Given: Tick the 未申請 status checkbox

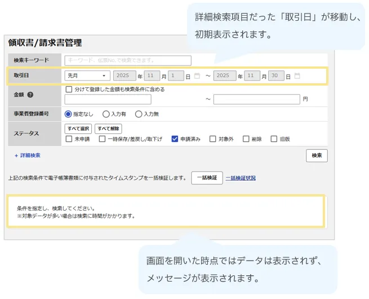Looking at the screenshot, I should point(69,139).
